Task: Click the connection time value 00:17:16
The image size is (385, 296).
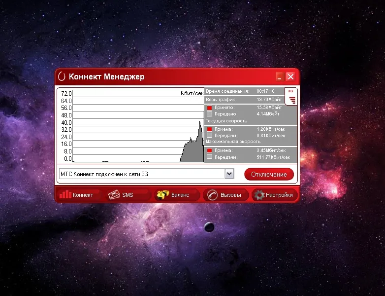Action: pos(265,91)
